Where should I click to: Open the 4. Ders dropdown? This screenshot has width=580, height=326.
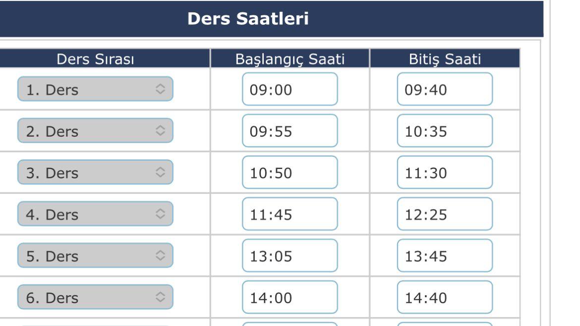(95, 214)
